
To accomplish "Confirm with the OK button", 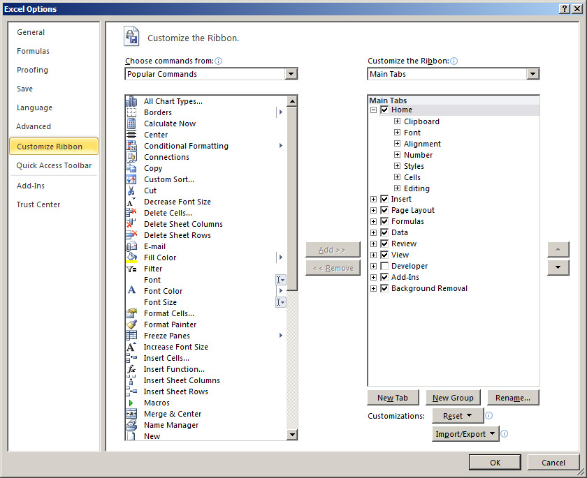I will (495, 463).
